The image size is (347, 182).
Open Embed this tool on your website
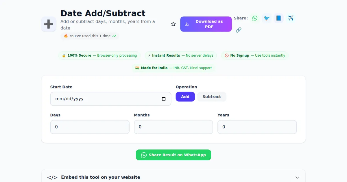tap(101, 177)
